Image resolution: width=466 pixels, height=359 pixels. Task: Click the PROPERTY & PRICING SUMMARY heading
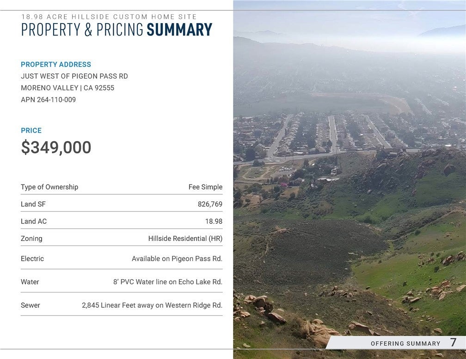(116, 30)
